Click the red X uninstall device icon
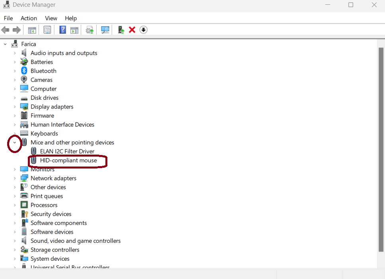The width and height of the screenshot is (385, 279). point(132,30)
